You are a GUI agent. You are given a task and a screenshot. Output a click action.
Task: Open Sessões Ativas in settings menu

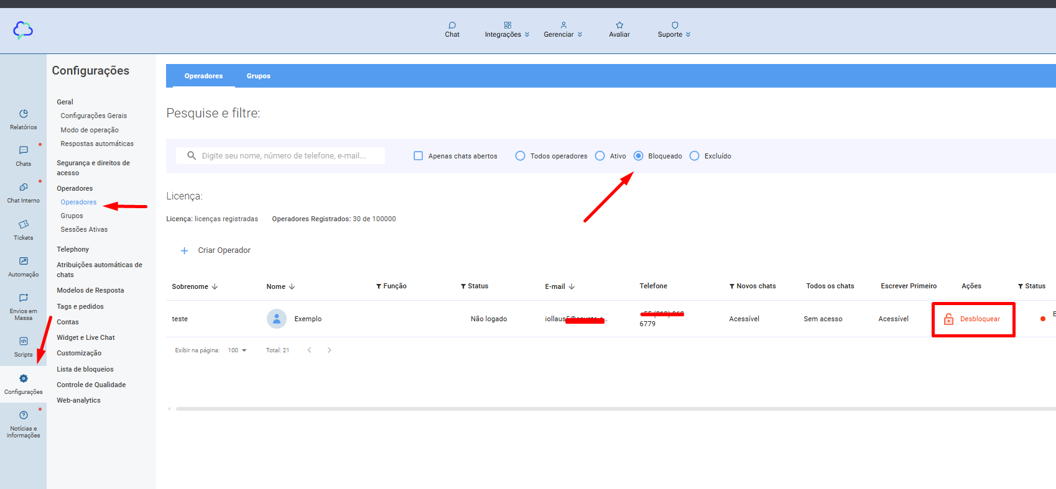point(84,229)
